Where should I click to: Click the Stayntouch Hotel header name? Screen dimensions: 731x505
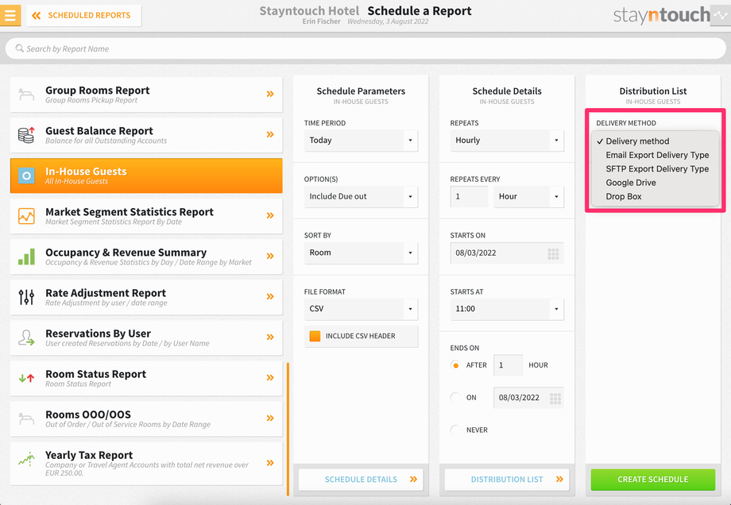point(309,10)
